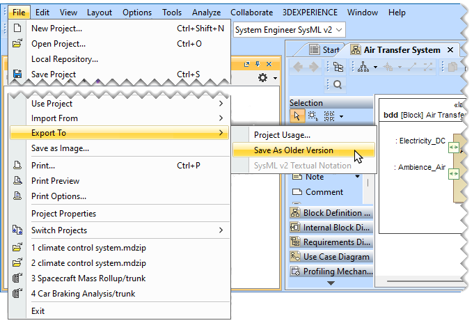This screenshot has height=323, width=474.
Task: Open the Note tool dropdown arrow
Action: 357,177
